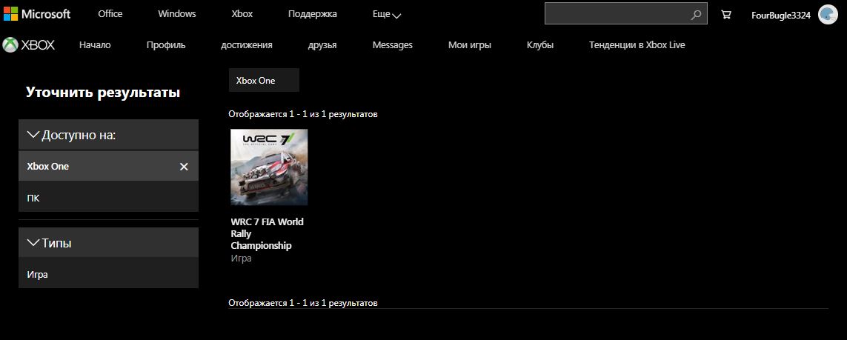Go to the достижения tab

point(246,45)
